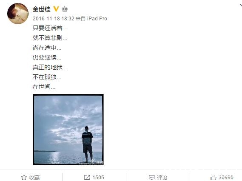
Task: Click the repost arrow icon
Action: click(x=87, y=177)
